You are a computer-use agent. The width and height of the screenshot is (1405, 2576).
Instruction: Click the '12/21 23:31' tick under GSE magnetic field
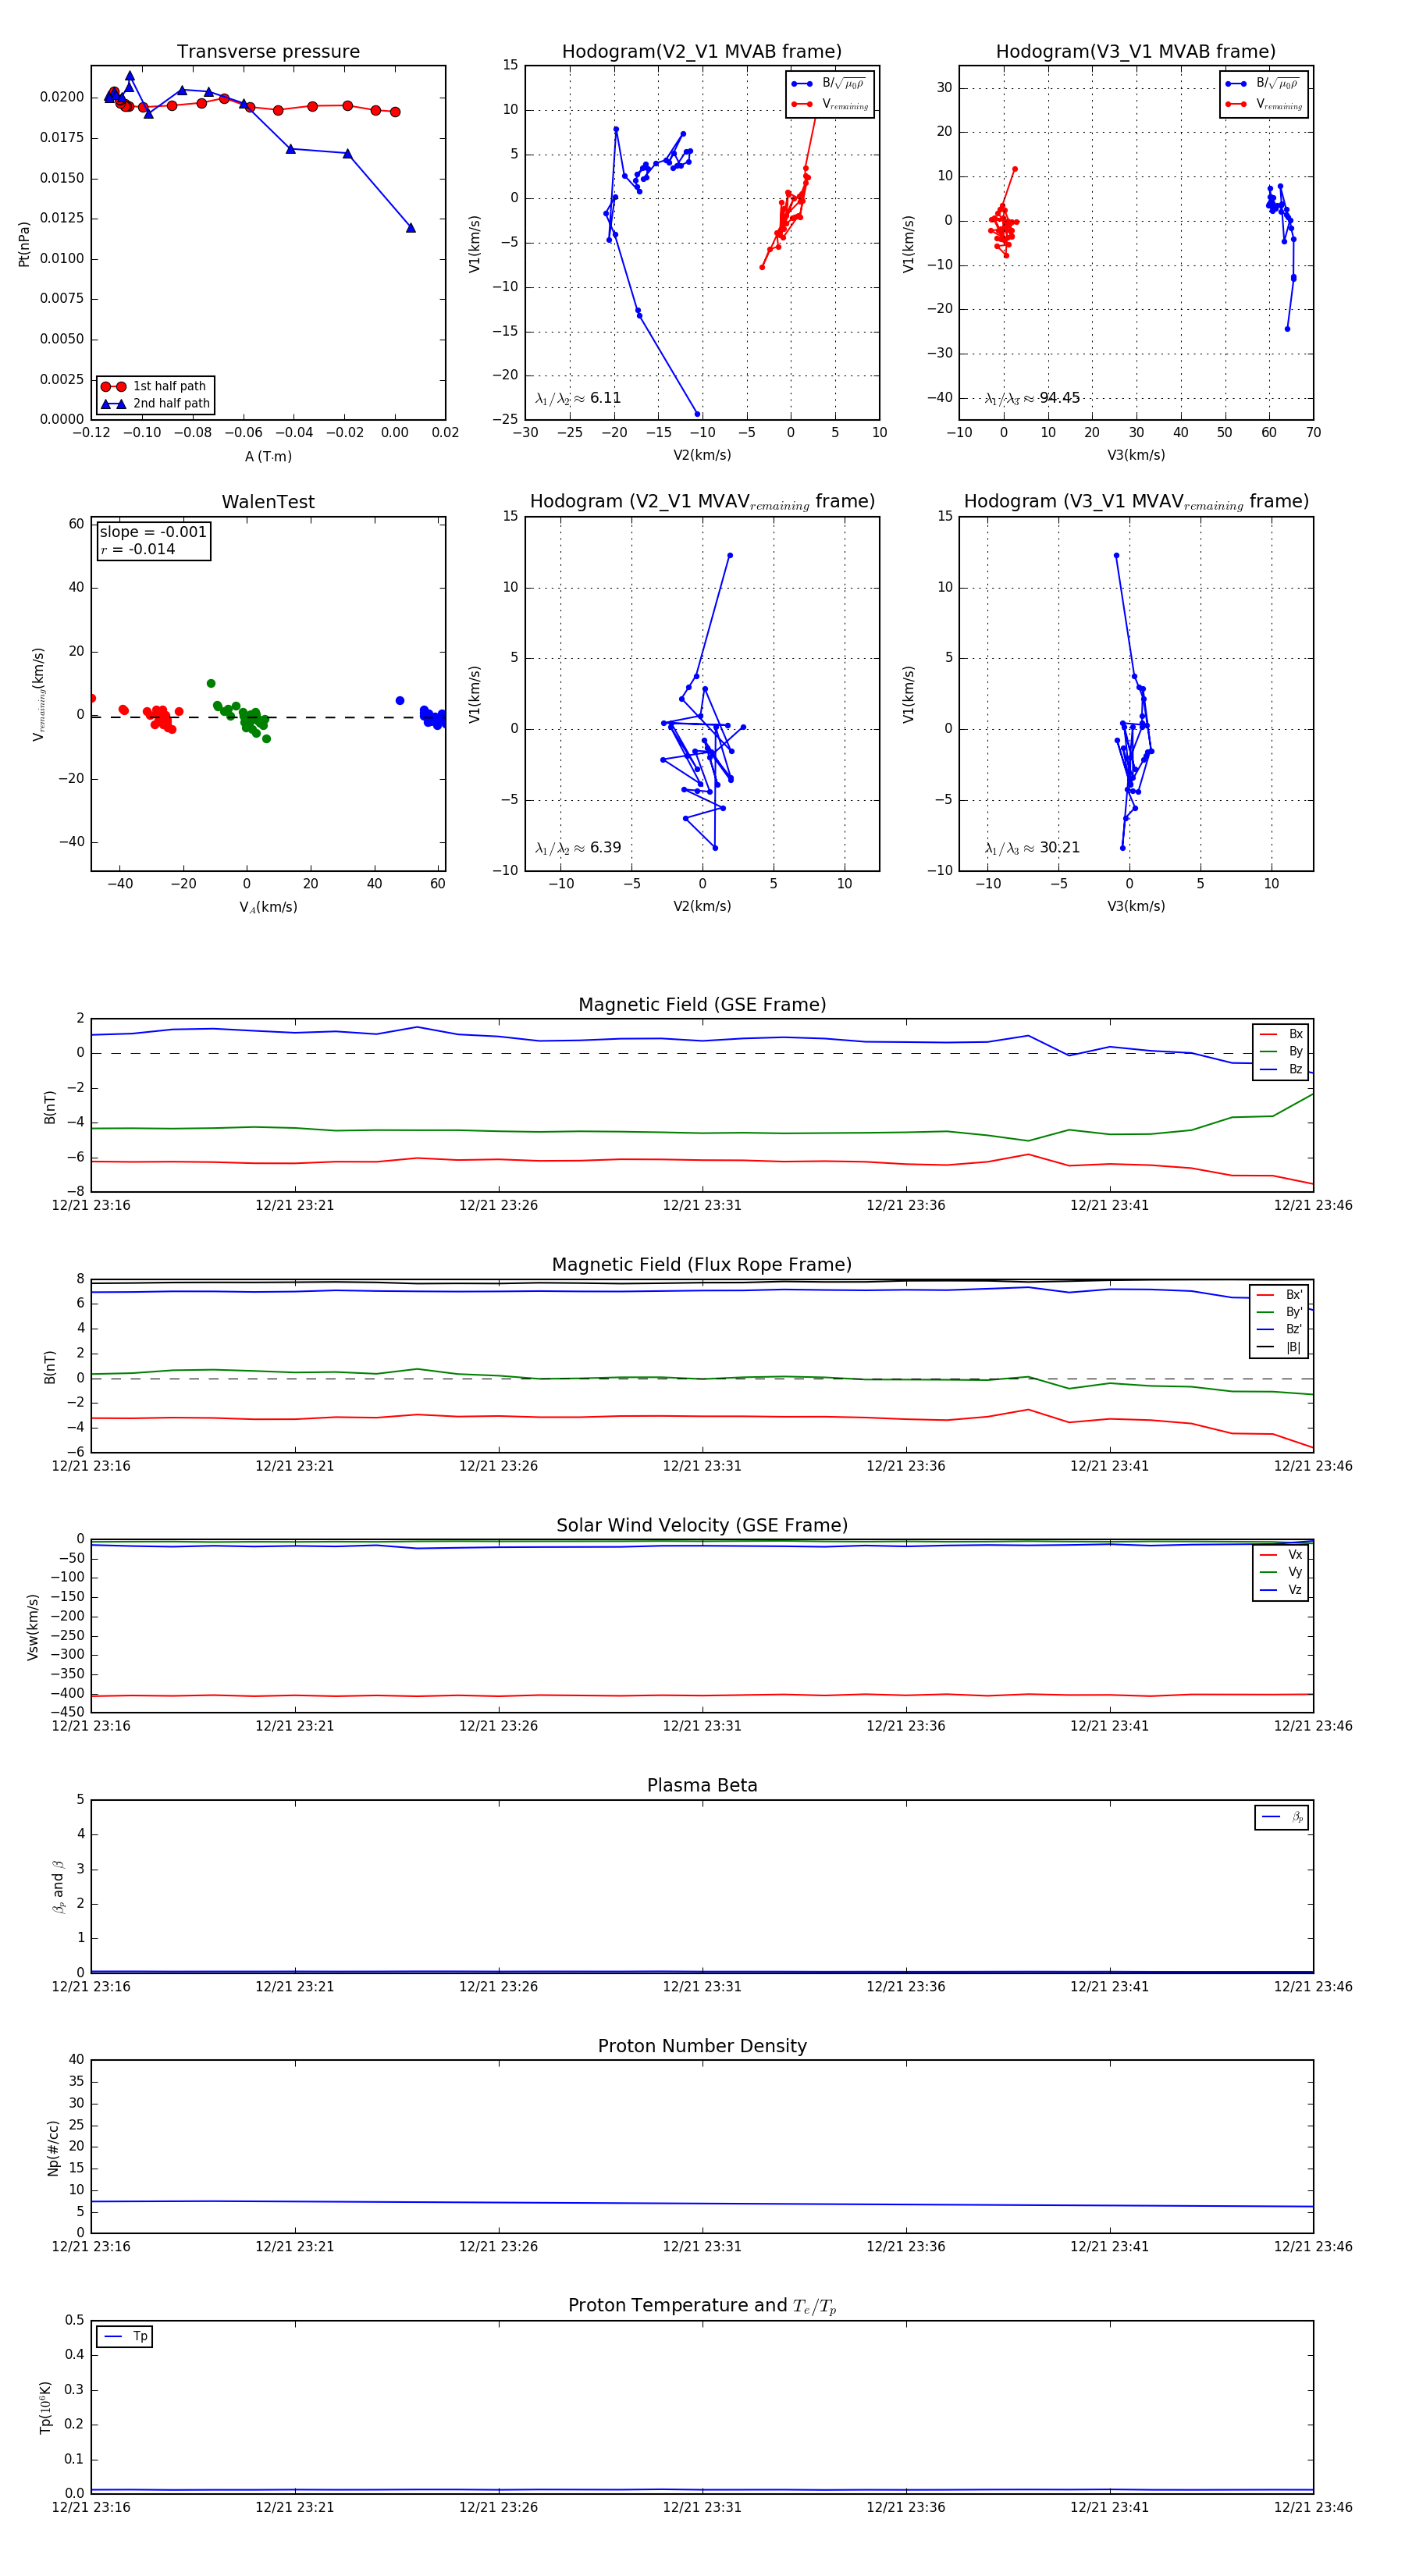702,1205
